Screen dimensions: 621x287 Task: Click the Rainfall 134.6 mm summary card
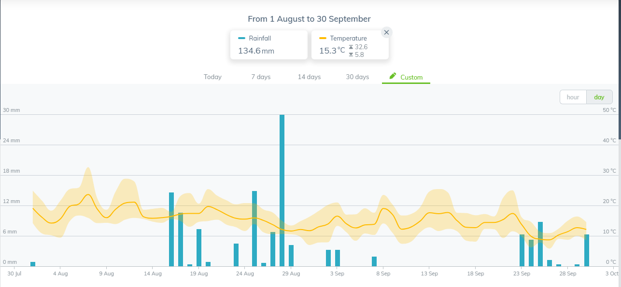269,45
